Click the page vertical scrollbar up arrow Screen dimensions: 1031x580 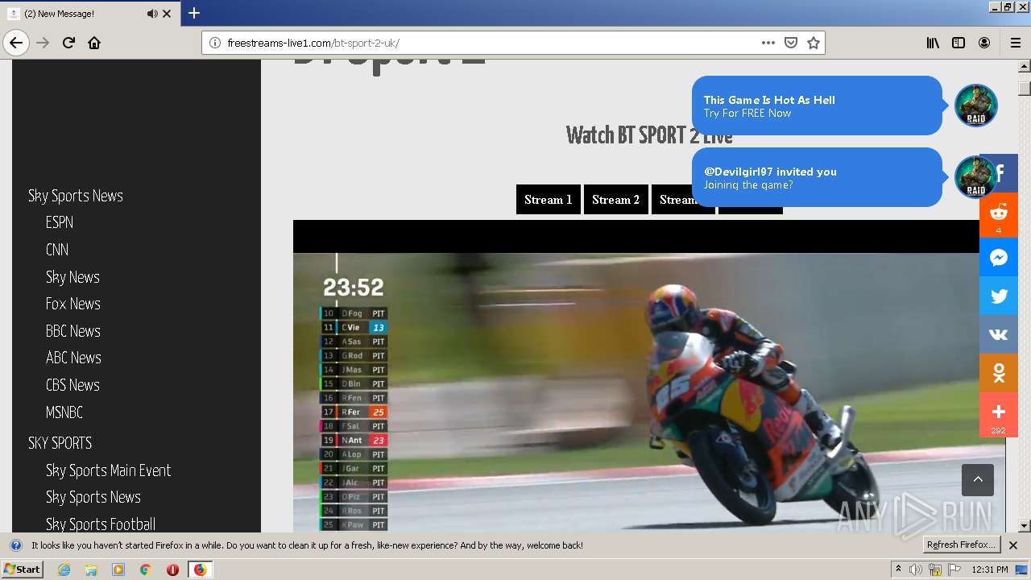click(x=1025, y=67)
